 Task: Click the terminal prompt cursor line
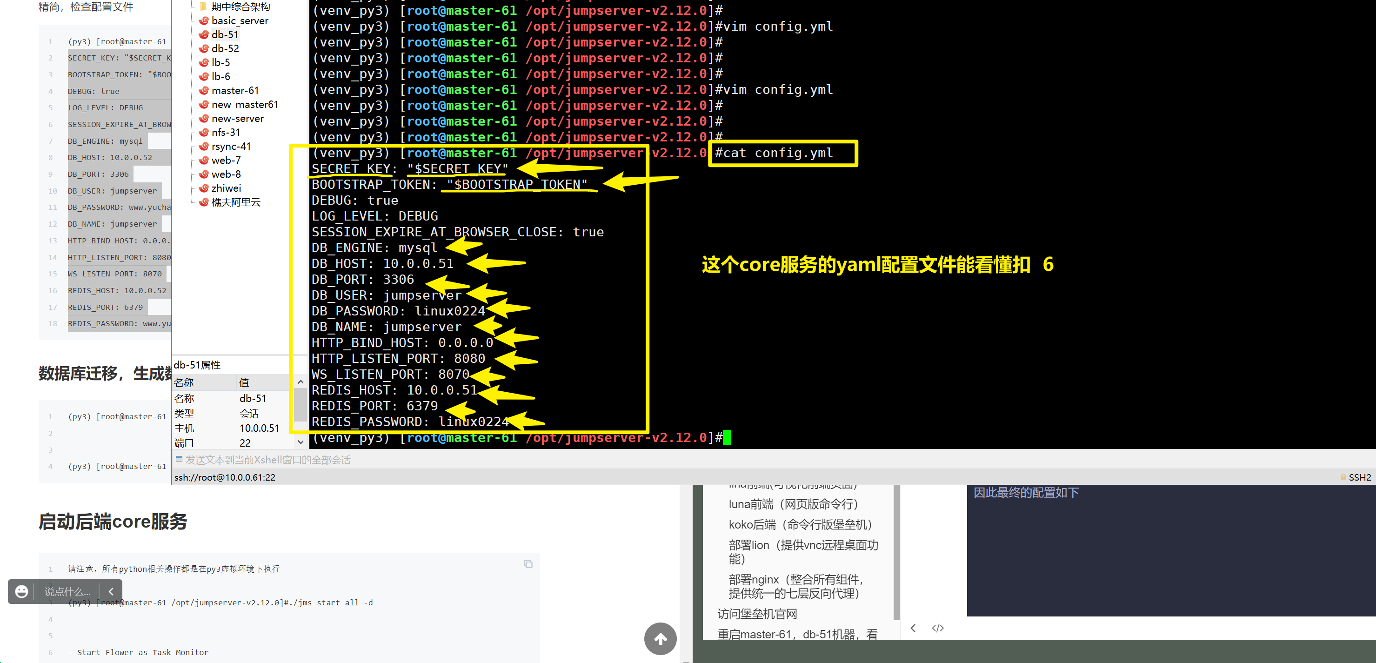pyautogui.click(x=521, y=438)
